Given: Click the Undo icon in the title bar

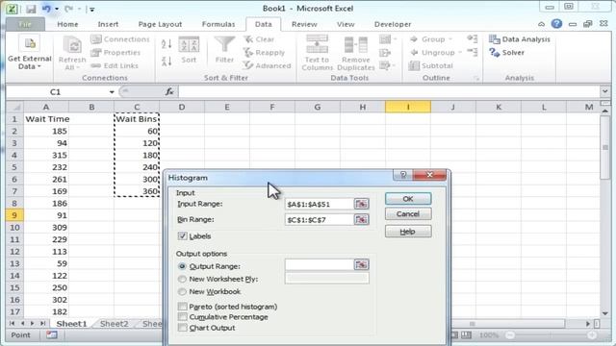Looking at the screenshot, I should coord(47,9).
